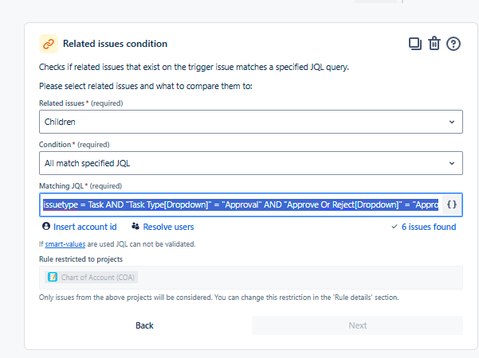Screen dimensions: 479x358
Task: Click inside the Matching JQL query field
Action: coord(239,204)
